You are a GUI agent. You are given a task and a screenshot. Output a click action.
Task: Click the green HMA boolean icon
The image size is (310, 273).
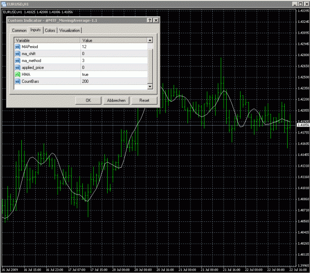click(x=17, y=74)
